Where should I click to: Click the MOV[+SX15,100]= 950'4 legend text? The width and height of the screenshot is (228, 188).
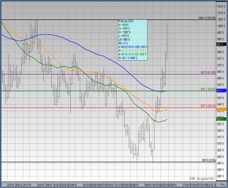pyautogui.click(x=134, y=47)
